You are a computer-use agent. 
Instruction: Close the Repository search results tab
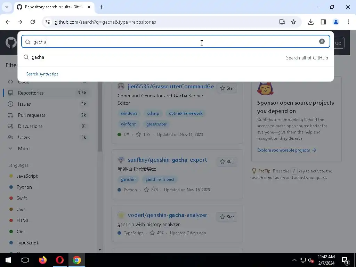pyautogui.click(x=89, y=7)
